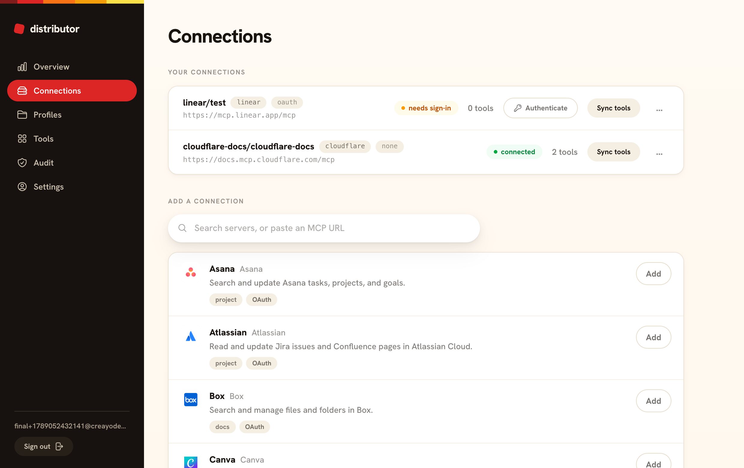
Task: Click the Box logo icon
Action: 190,400
